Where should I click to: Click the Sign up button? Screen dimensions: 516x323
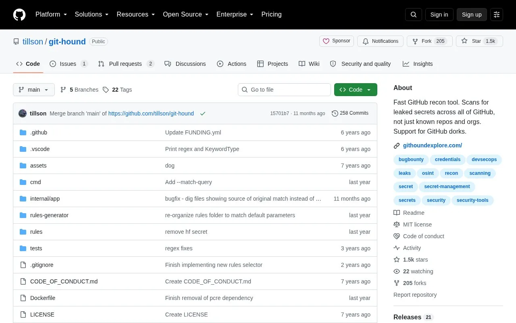coord(472,15)
